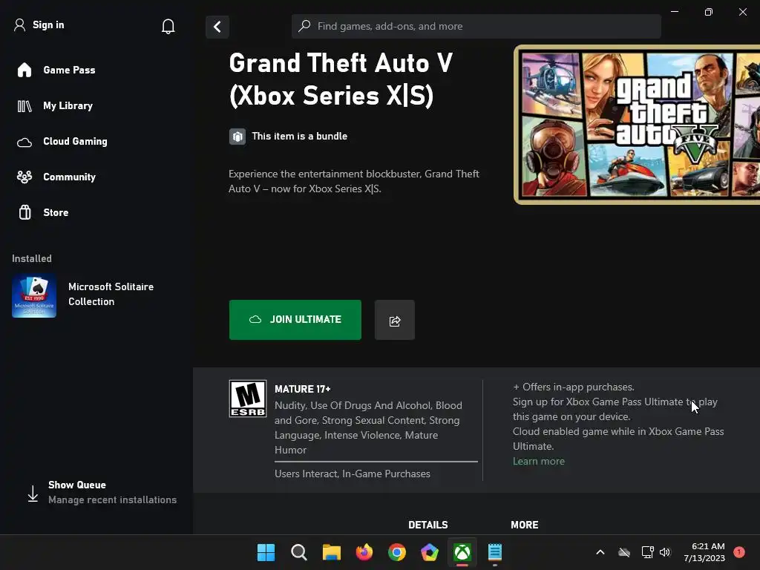Open the notifications bell
Viewport: 760px width, 570px height.
pyautogui.click(x=168, y=26)
